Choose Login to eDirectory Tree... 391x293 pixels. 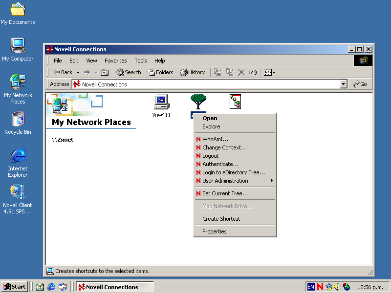235,172
